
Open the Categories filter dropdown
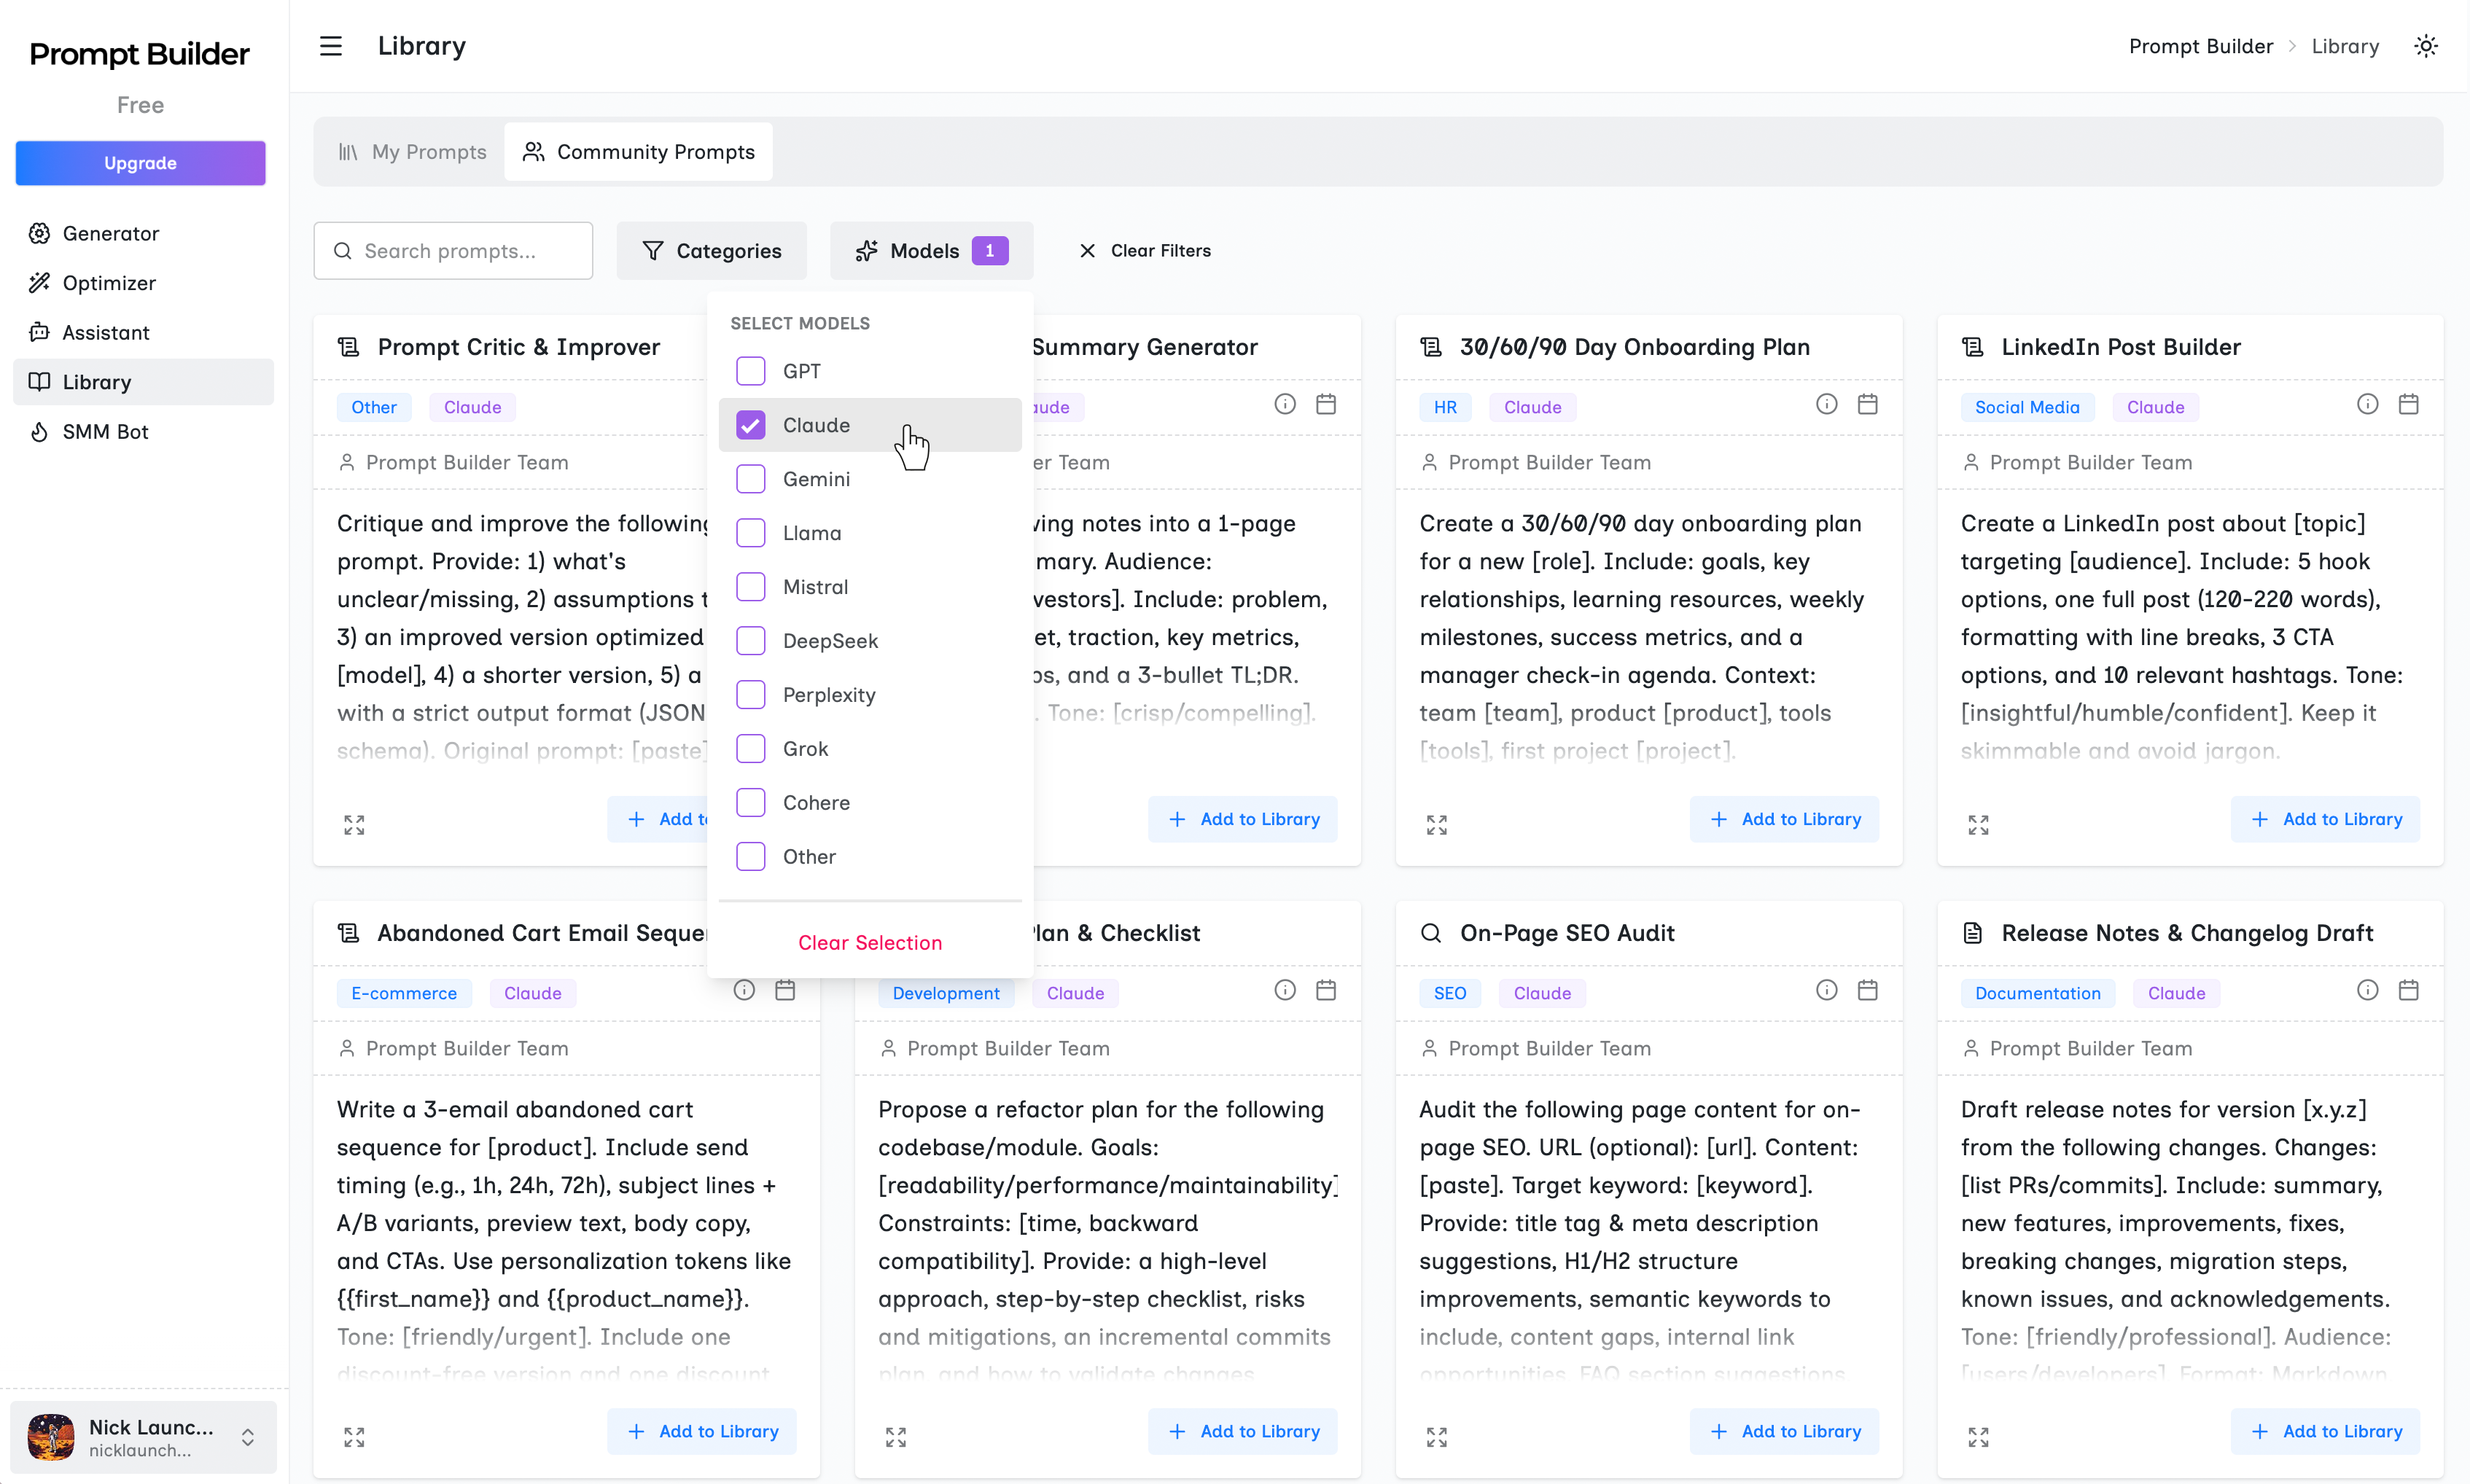pos(711,250)
